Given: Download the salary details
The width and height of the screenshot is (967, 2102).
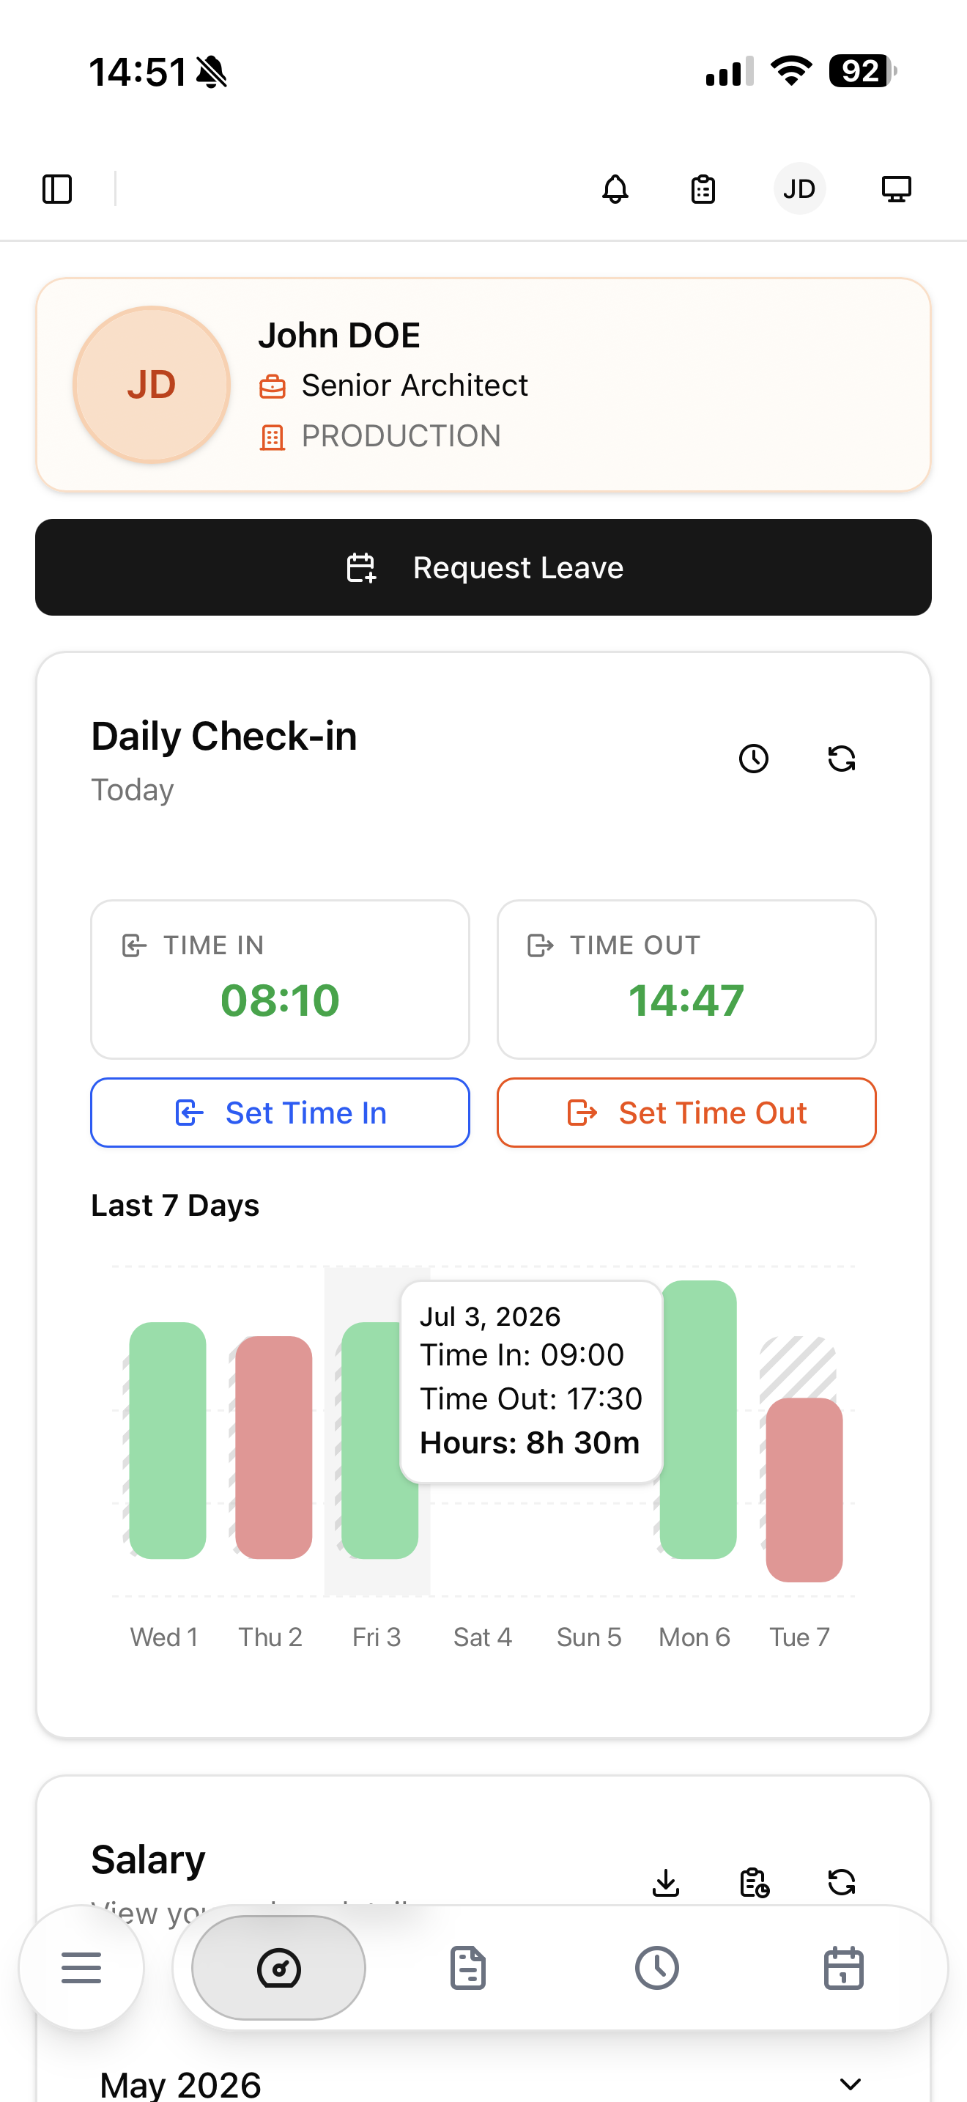Looking at the screenshot, I should [666, 1883].
